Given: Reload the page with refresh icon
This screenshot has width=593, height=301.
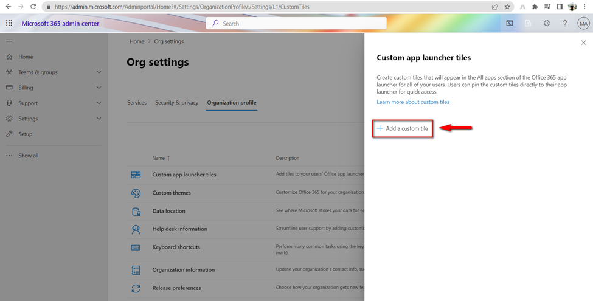Looking at the screenshot, I should pos(33,7).
